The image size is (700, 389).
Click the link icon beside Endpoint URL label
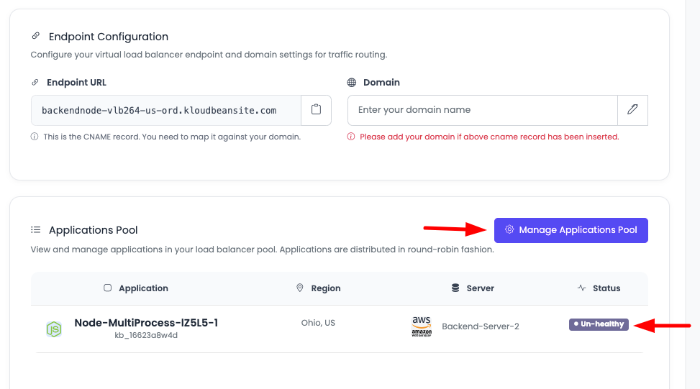[x=35, y=83]
